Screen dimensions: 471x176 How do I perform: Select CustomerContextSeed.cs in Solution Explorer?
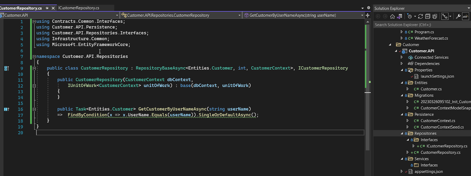[442, 127]
